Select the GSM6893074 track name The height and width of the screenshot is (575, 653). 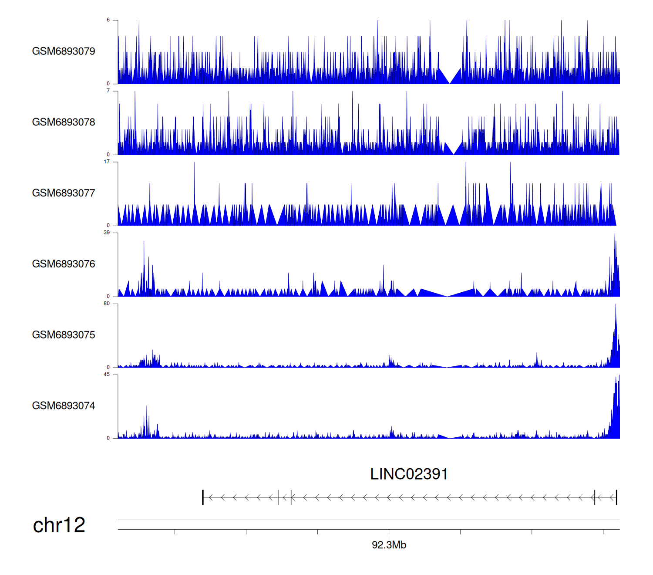(x=64, y=406)
